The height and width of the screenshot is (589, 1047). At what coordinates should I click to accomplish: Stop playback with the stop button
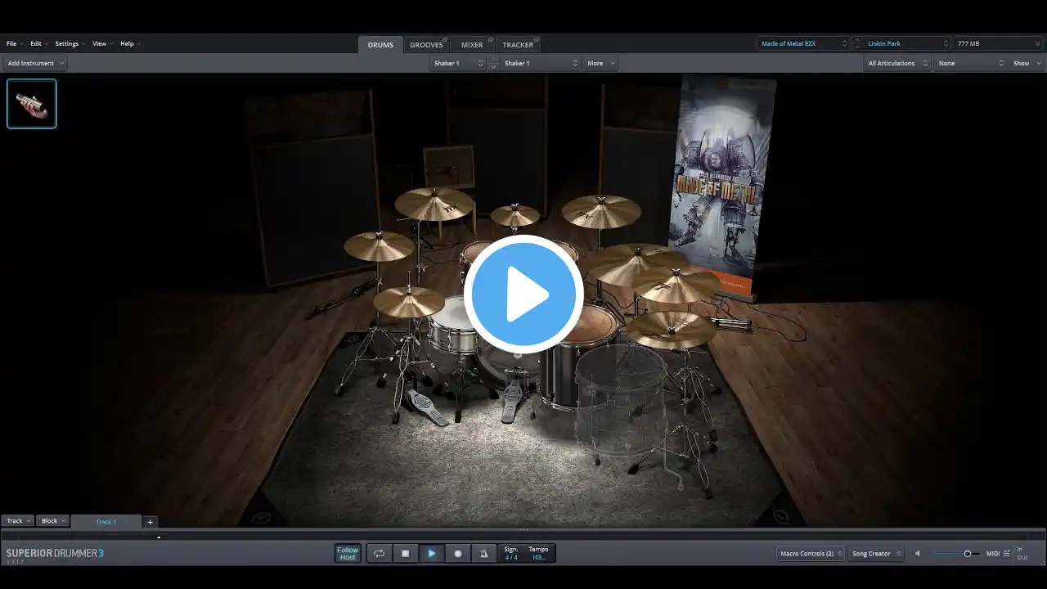coord(405,554)
